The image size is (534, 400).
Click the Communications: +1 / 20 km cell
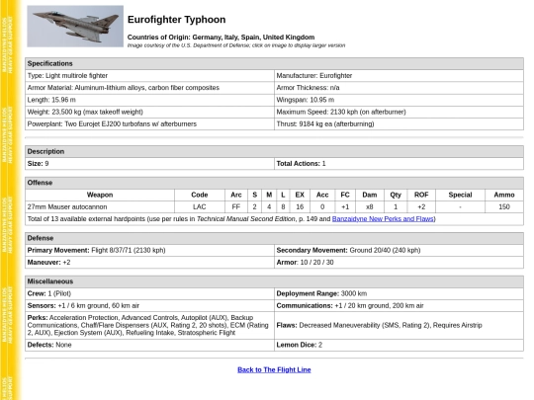pos(399,306)
